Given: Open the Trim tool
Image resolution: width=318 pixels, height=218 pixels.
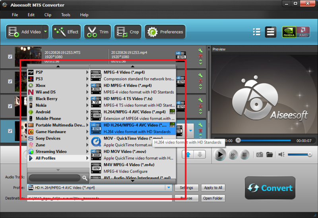Looking at the screenshot, I should (x=97, y=32).
